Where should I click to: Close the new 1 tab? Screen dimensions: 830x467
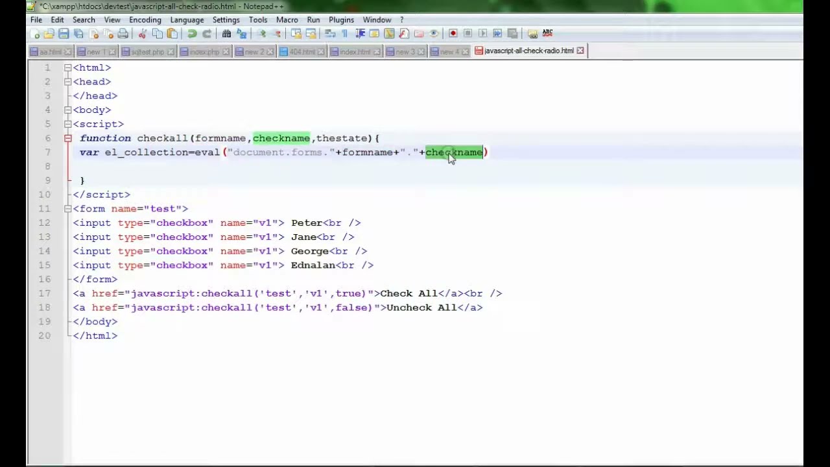click(x=112, y=51)
